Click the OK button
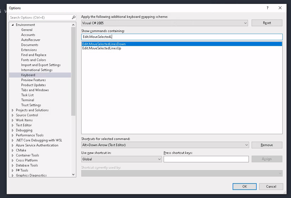This screenshot has width=291, height=198. (245, 187)
